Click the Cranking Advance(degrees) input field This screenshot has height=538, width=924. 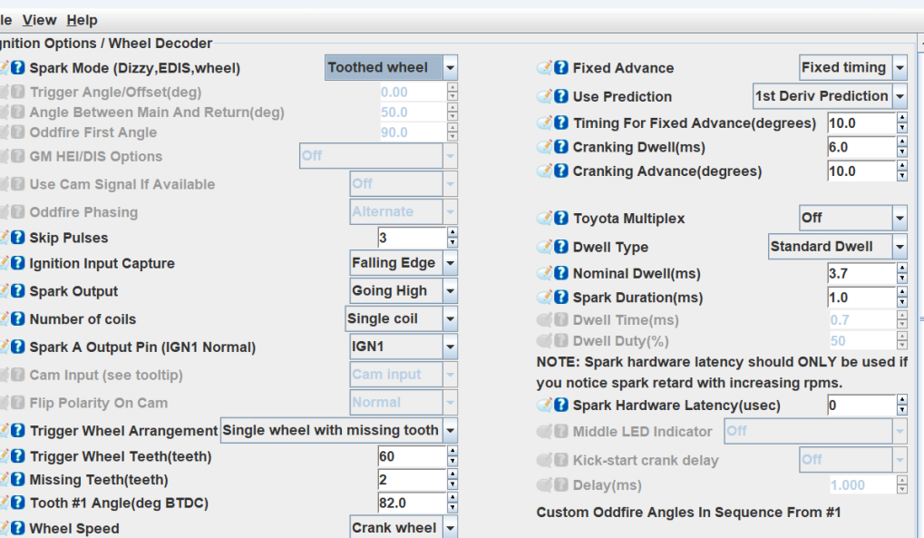[861, 171]
